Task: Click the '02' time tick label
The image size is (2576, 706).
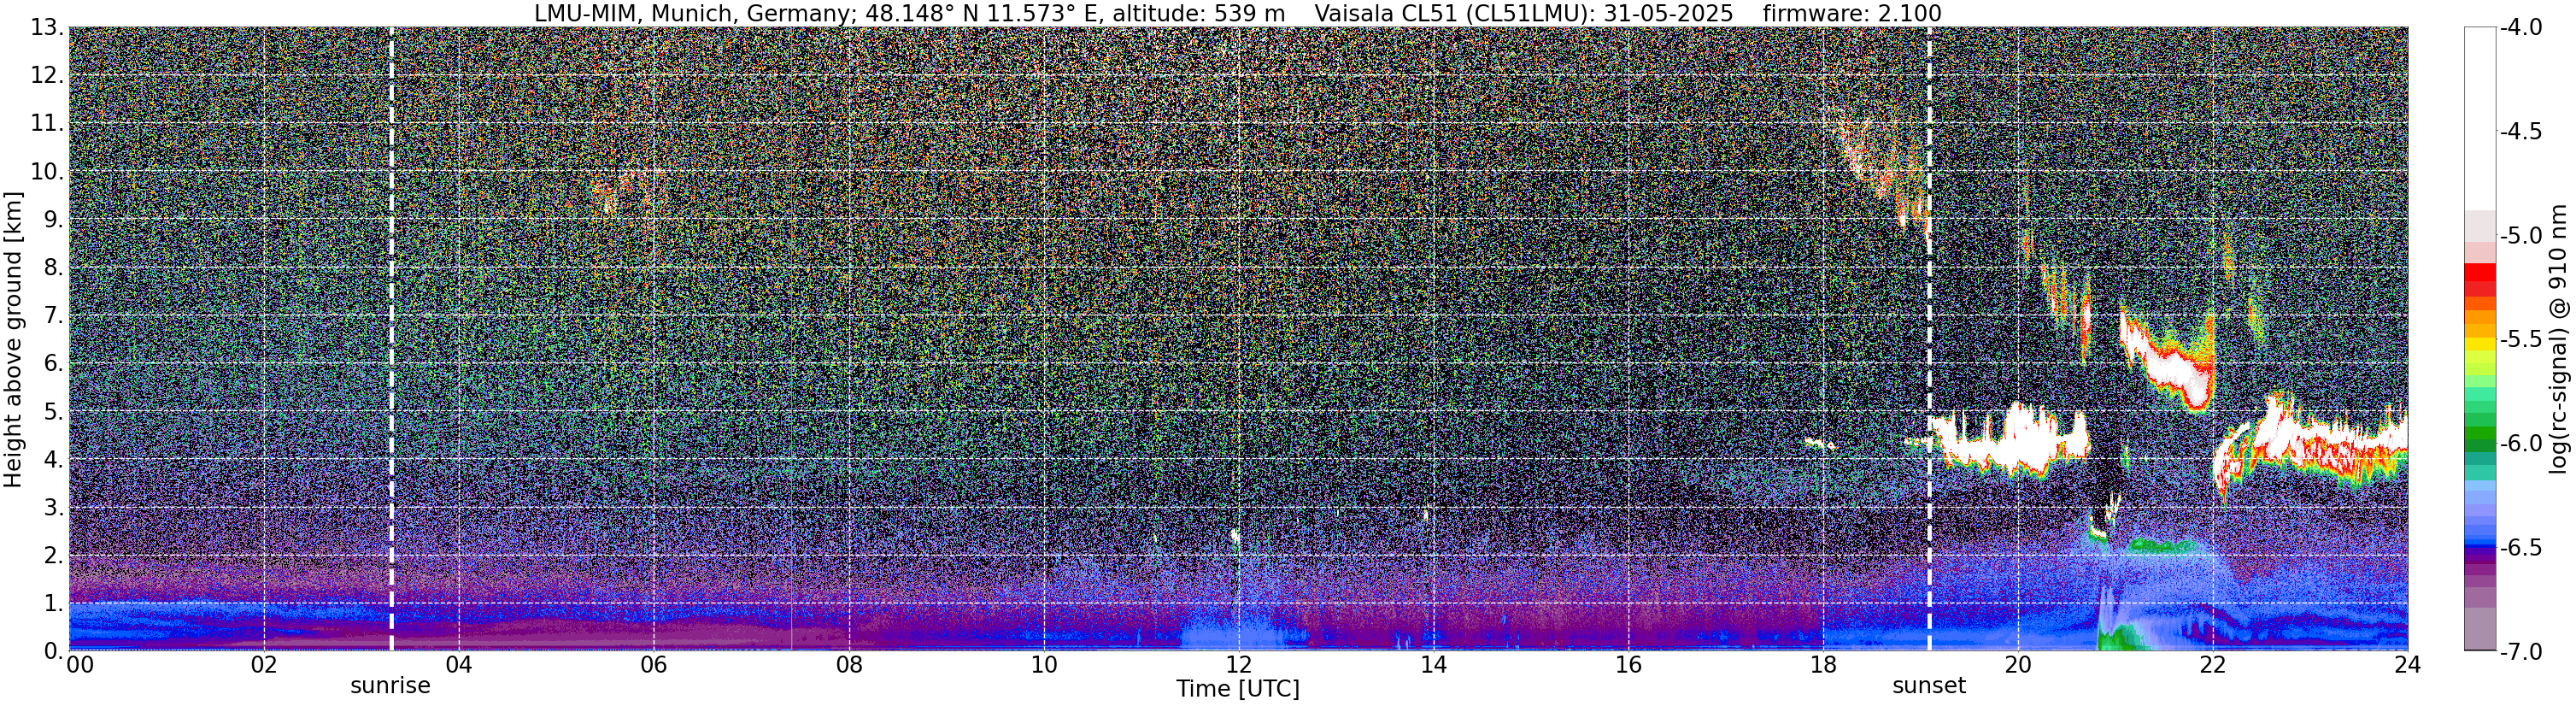Action: tap(263, 665)
